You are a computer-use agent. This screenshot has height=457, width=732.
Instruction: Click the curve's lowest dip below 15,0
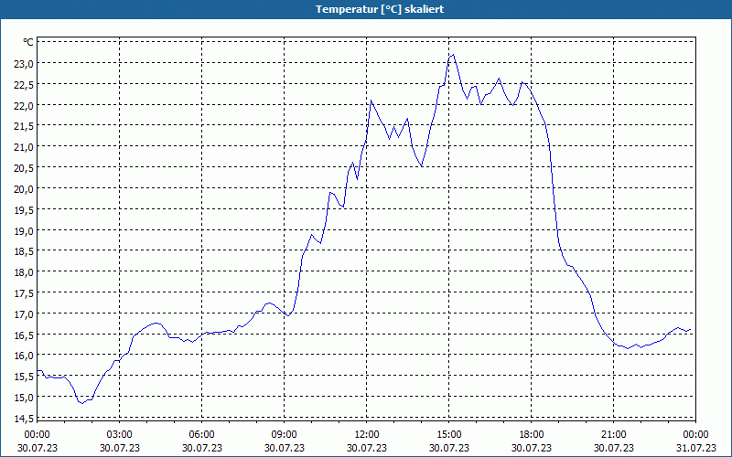click(x=82, y=403)
